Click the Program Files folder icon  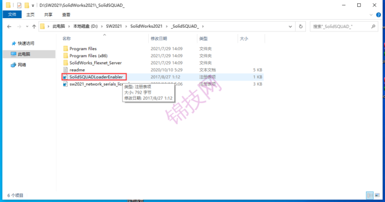pyautogui.click(x=65, y=49)
